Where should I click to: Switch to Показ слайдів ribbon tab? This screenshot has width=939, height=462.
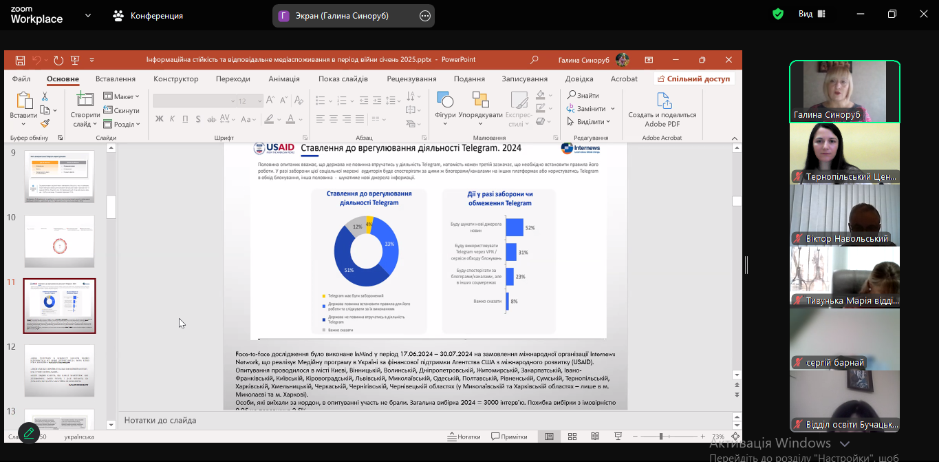coord(343,78)
